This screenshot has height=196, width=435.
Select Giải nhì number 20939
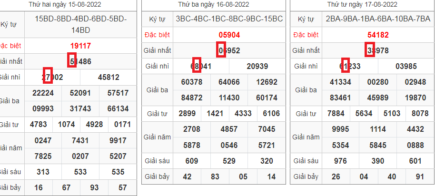[257, 66]
